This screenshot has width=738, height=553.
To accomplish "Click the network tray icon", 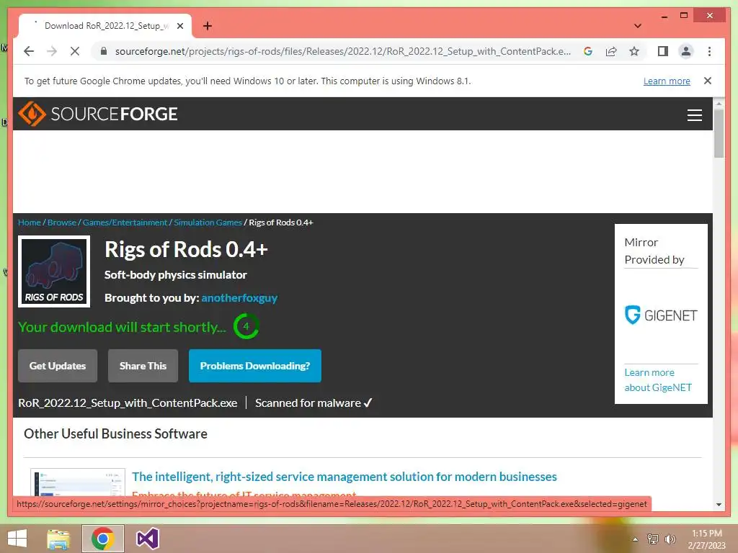I will 652,539.
